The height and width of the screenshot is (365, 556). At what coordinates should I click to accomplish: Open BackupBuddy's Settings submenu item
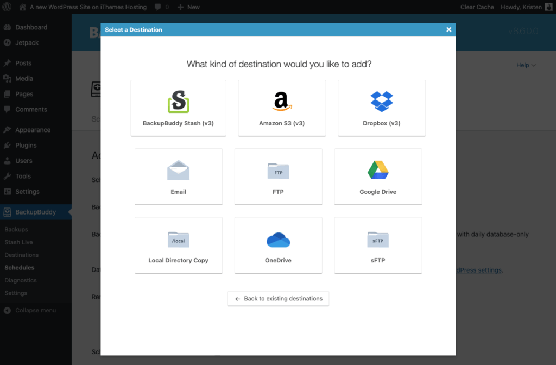(16, 293)
